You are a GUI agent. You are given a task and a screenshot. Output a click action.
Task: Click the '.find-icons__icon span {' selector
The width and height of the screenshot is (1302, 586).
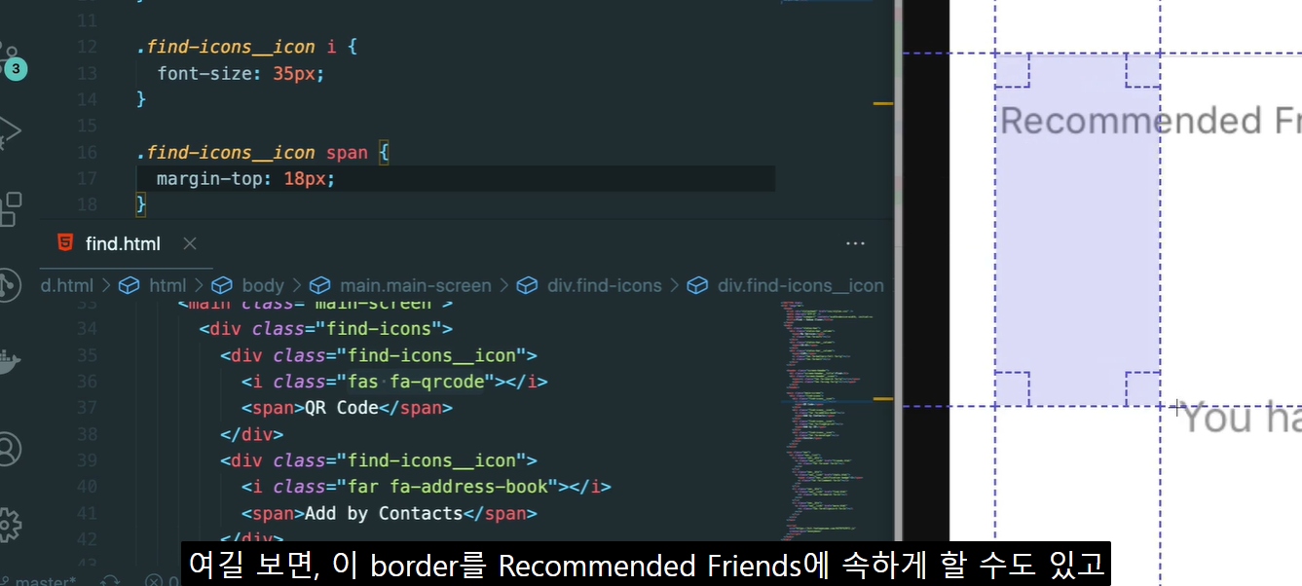click(x=263, y=153)
